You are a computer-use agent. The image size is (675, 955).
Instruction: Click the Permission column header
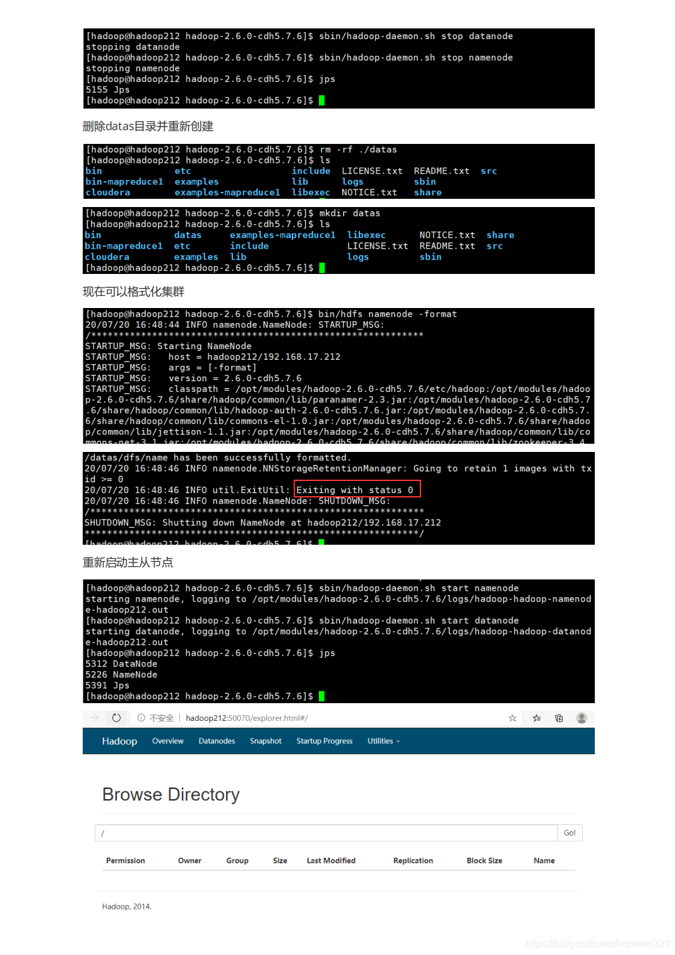126,860
